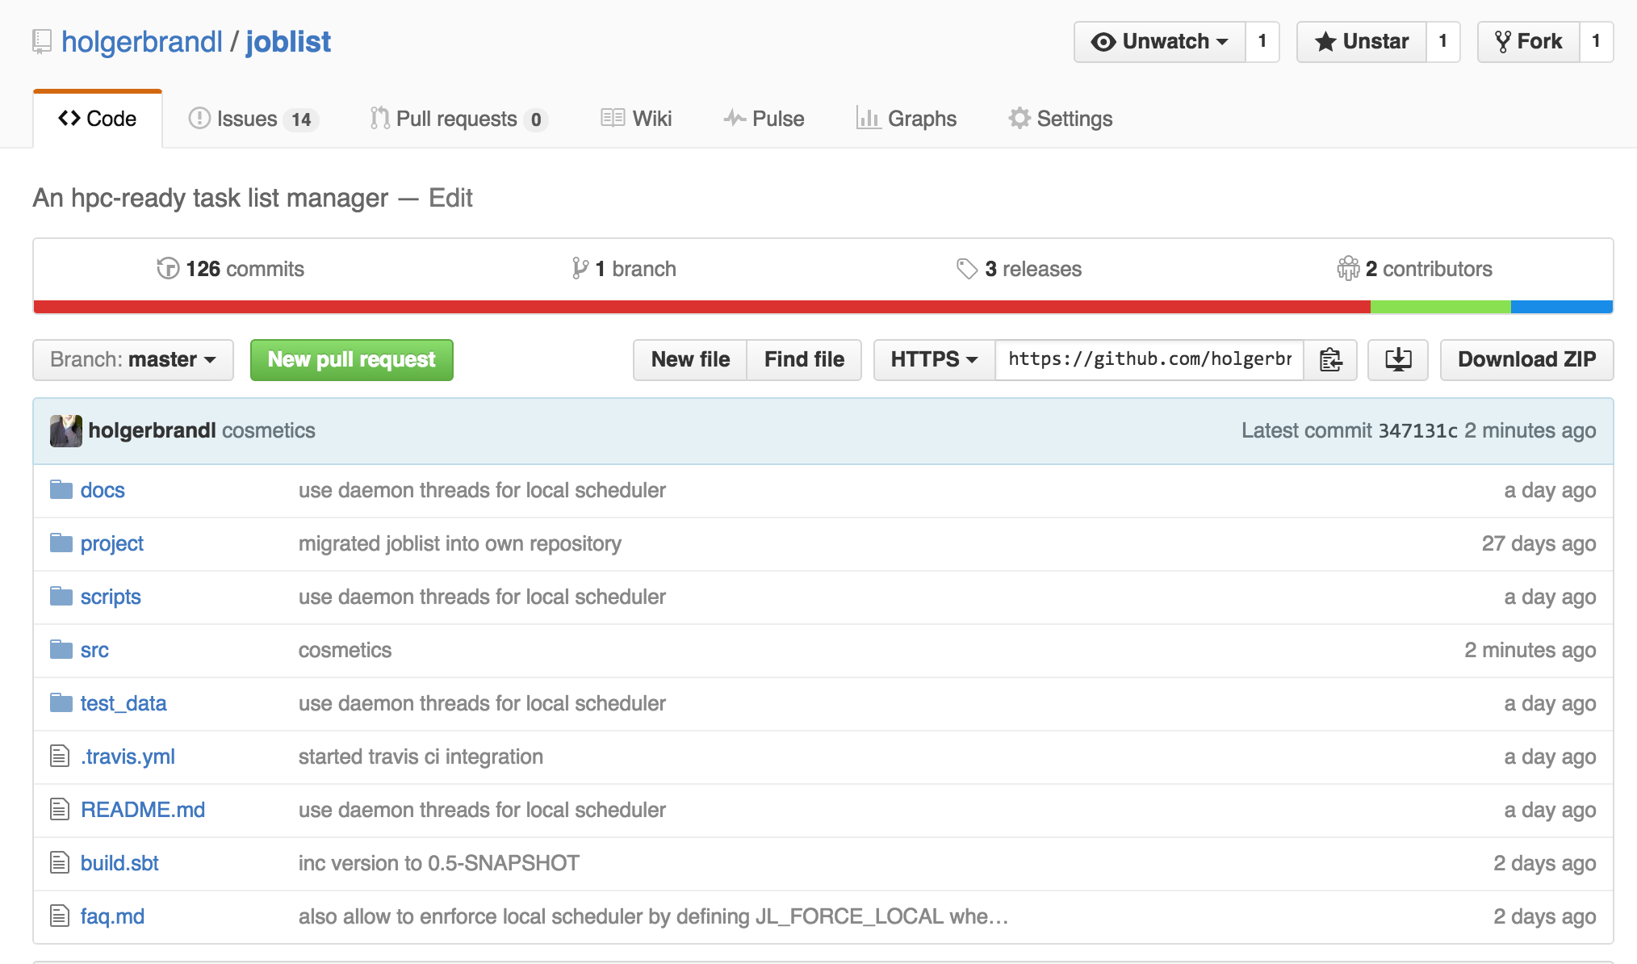Open the test_data folder icon

tap(61, 703)
